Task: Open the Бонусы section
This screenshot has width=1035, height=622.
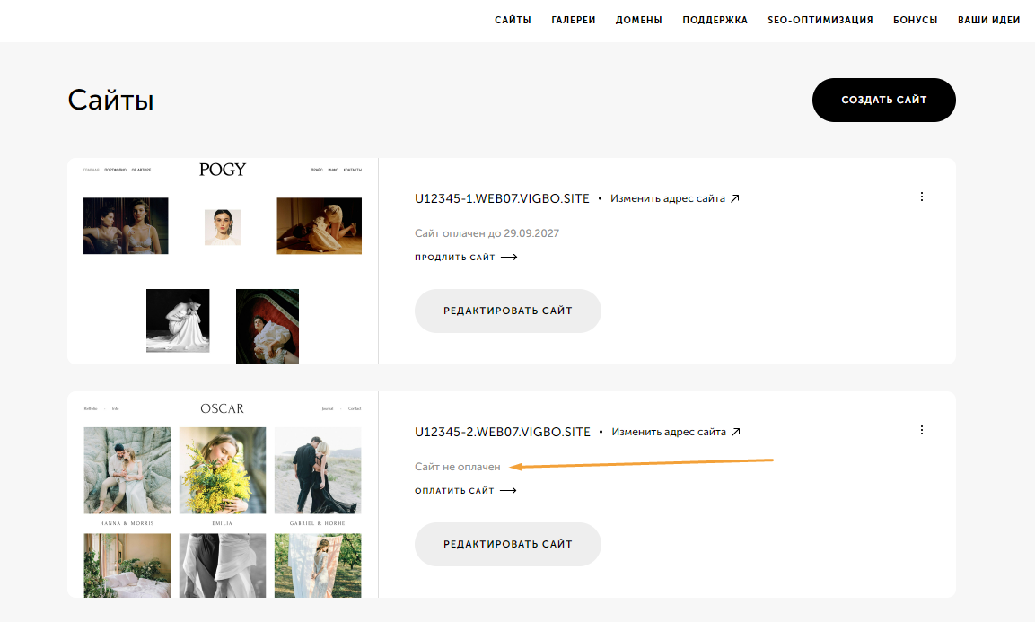Action: coord(915,20)
